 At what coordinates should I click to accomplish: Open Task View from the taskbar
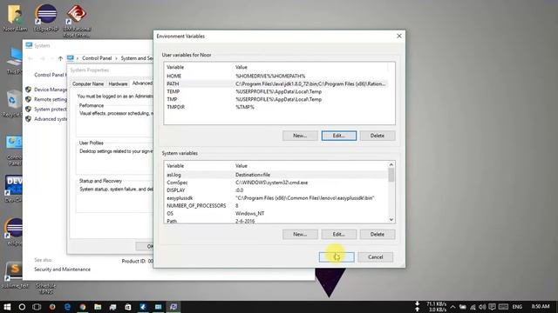point(37,307)
